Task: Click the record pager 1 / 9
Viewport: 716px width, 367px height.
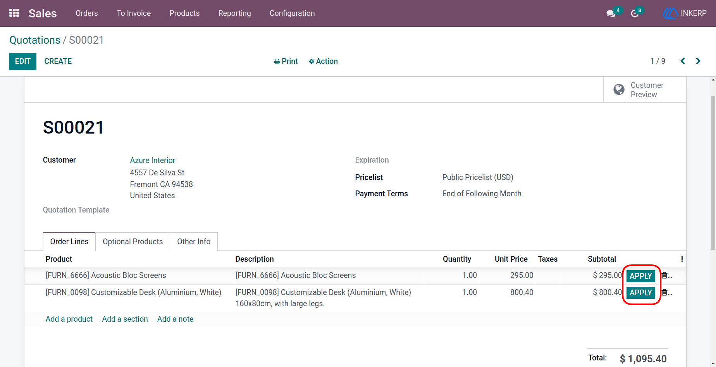Action: click(x=657, y=61)
